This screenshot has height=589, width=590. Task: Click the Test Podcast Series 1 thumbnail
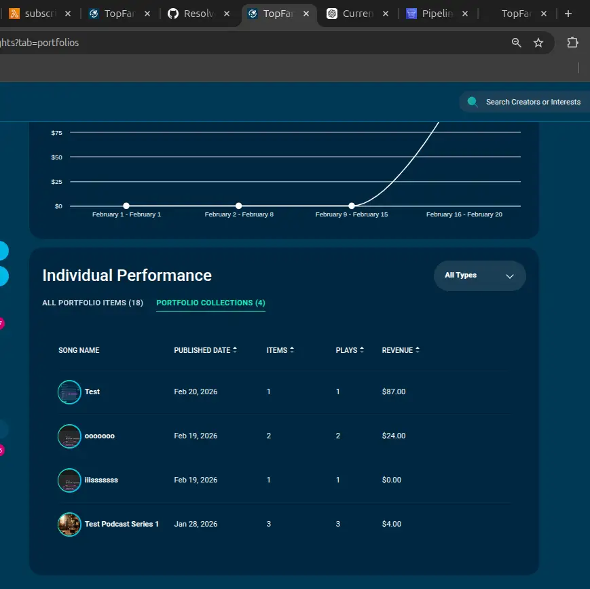pos(69,524)
